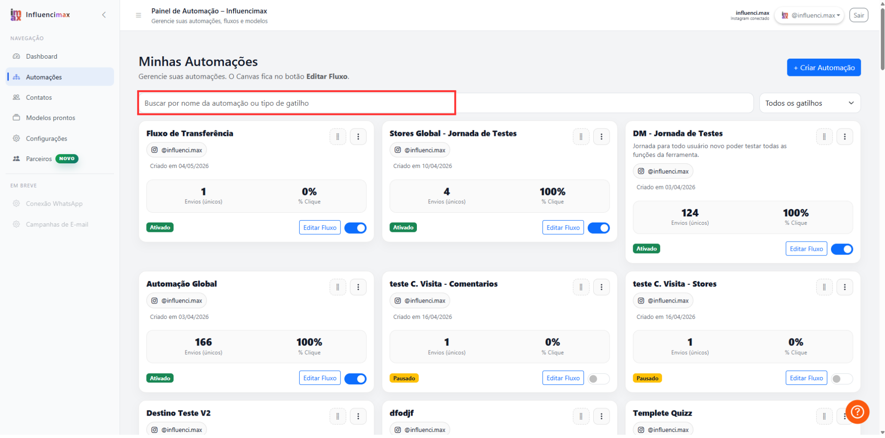Click the hamburger menu icon in header
This screenshot has width=885, height=438.
coord(138,15)
